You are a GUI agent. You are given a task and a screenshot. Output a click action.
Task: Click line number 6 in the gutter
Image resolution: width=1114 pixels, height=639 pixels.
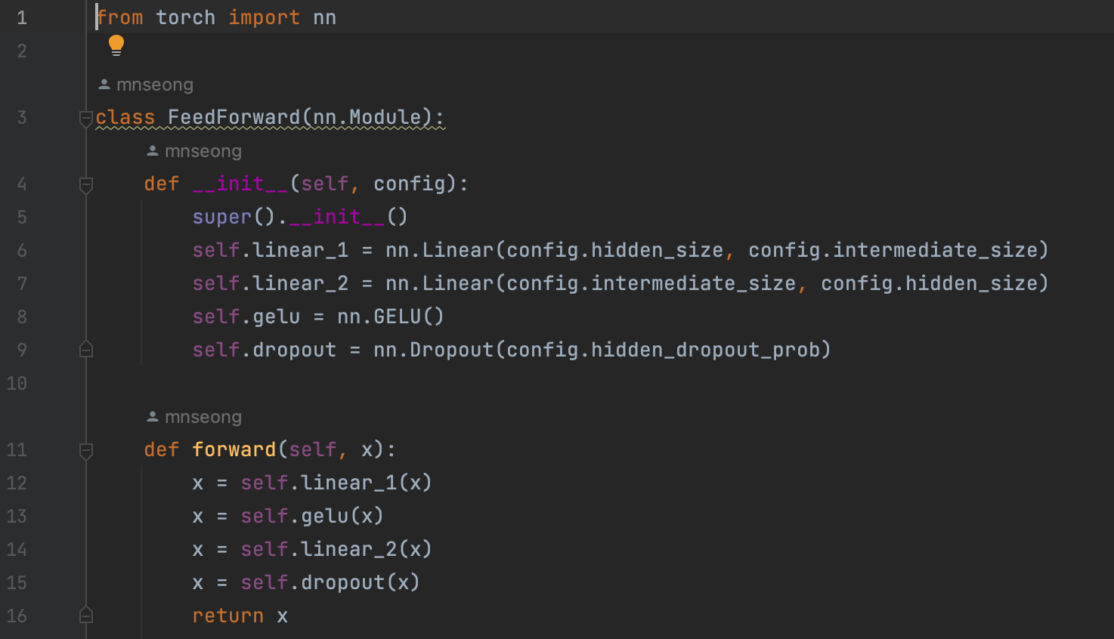pos(22,250)
